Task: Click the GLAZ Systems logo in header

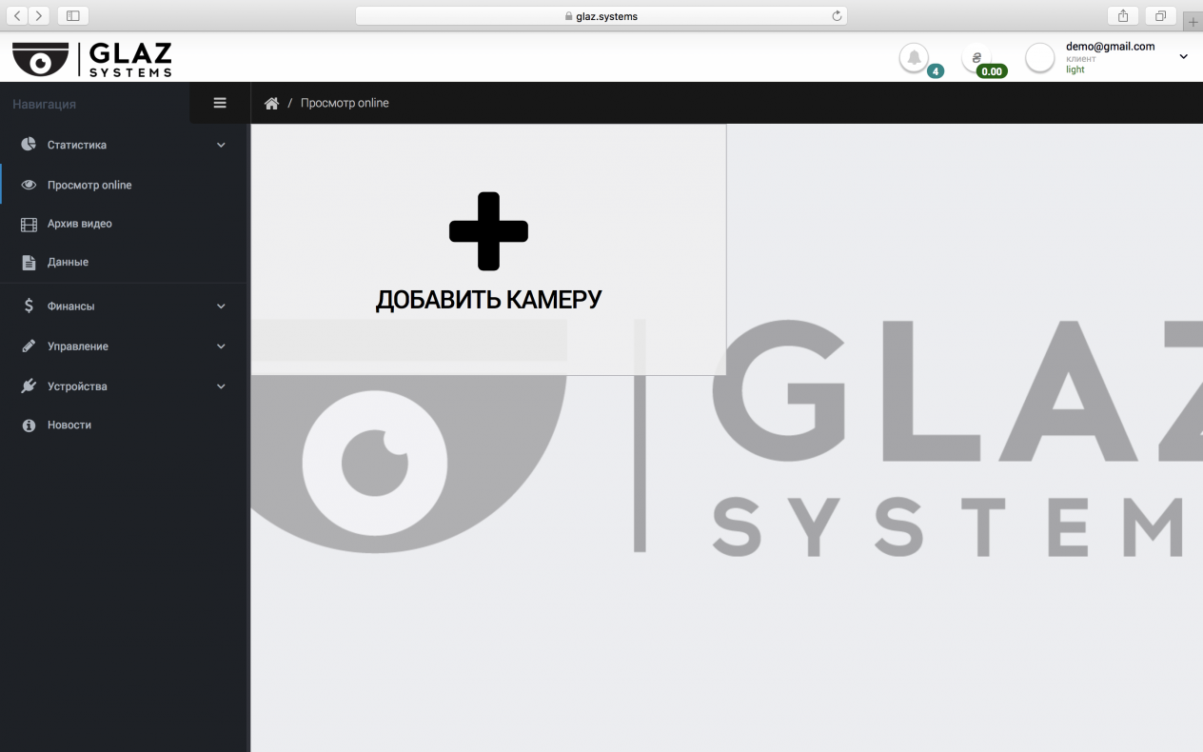Action: click(92, 59)
